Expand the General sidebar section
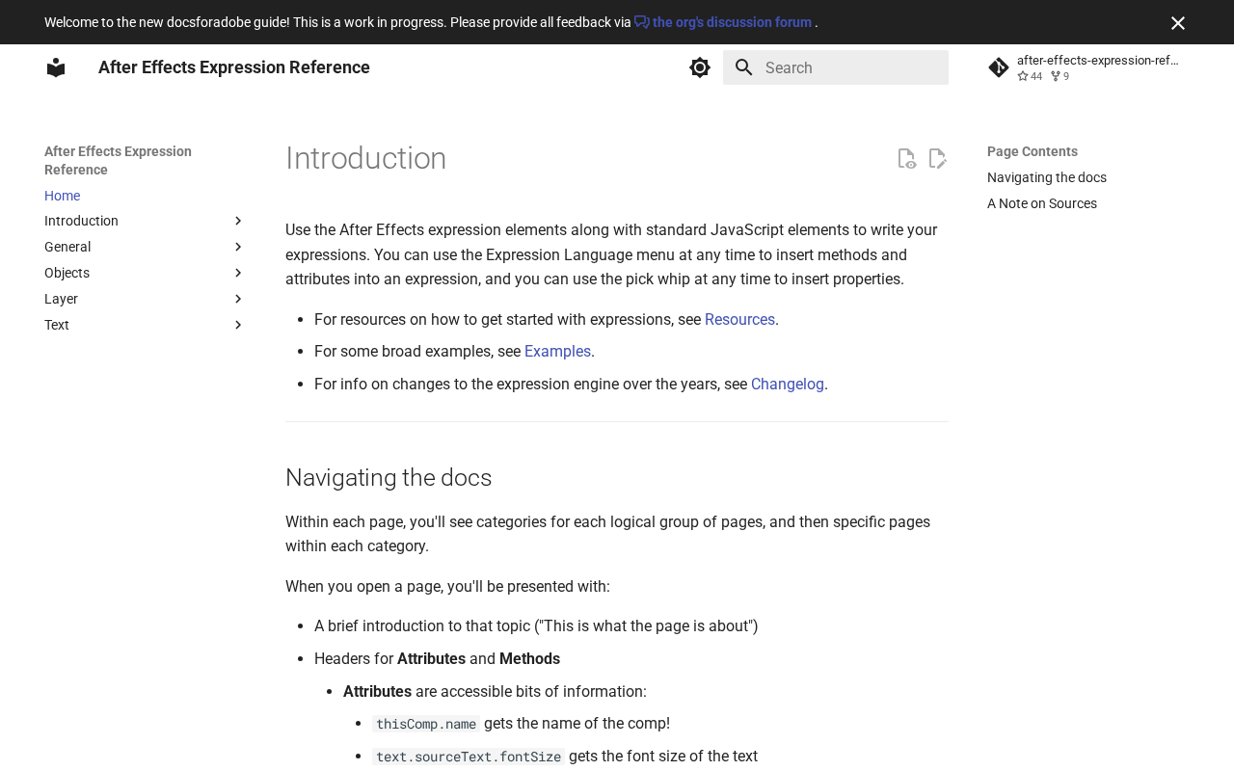Viewport: 1234px width, 771px height. 238,248
